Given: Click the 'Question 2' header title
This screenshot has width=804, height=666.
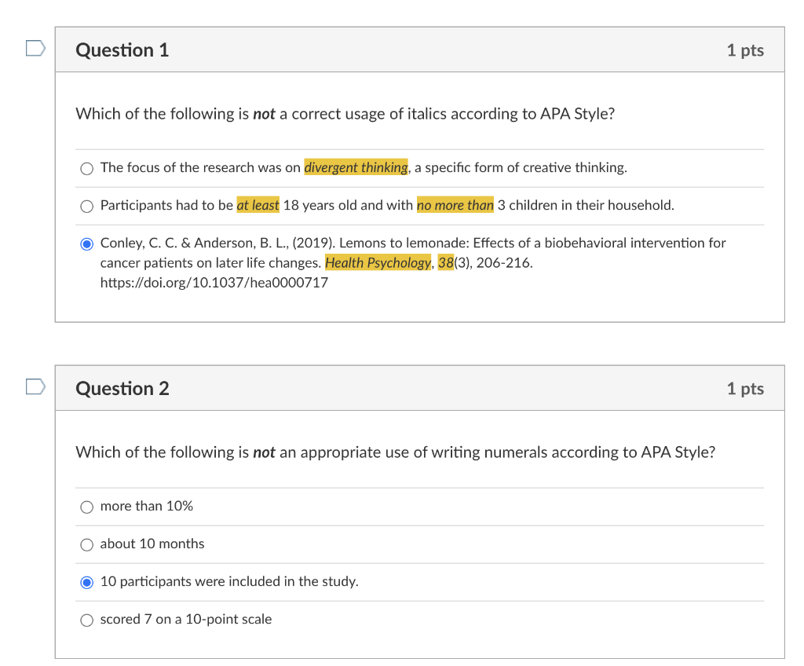Looking at the screenshot, I should tap(122, 389).
